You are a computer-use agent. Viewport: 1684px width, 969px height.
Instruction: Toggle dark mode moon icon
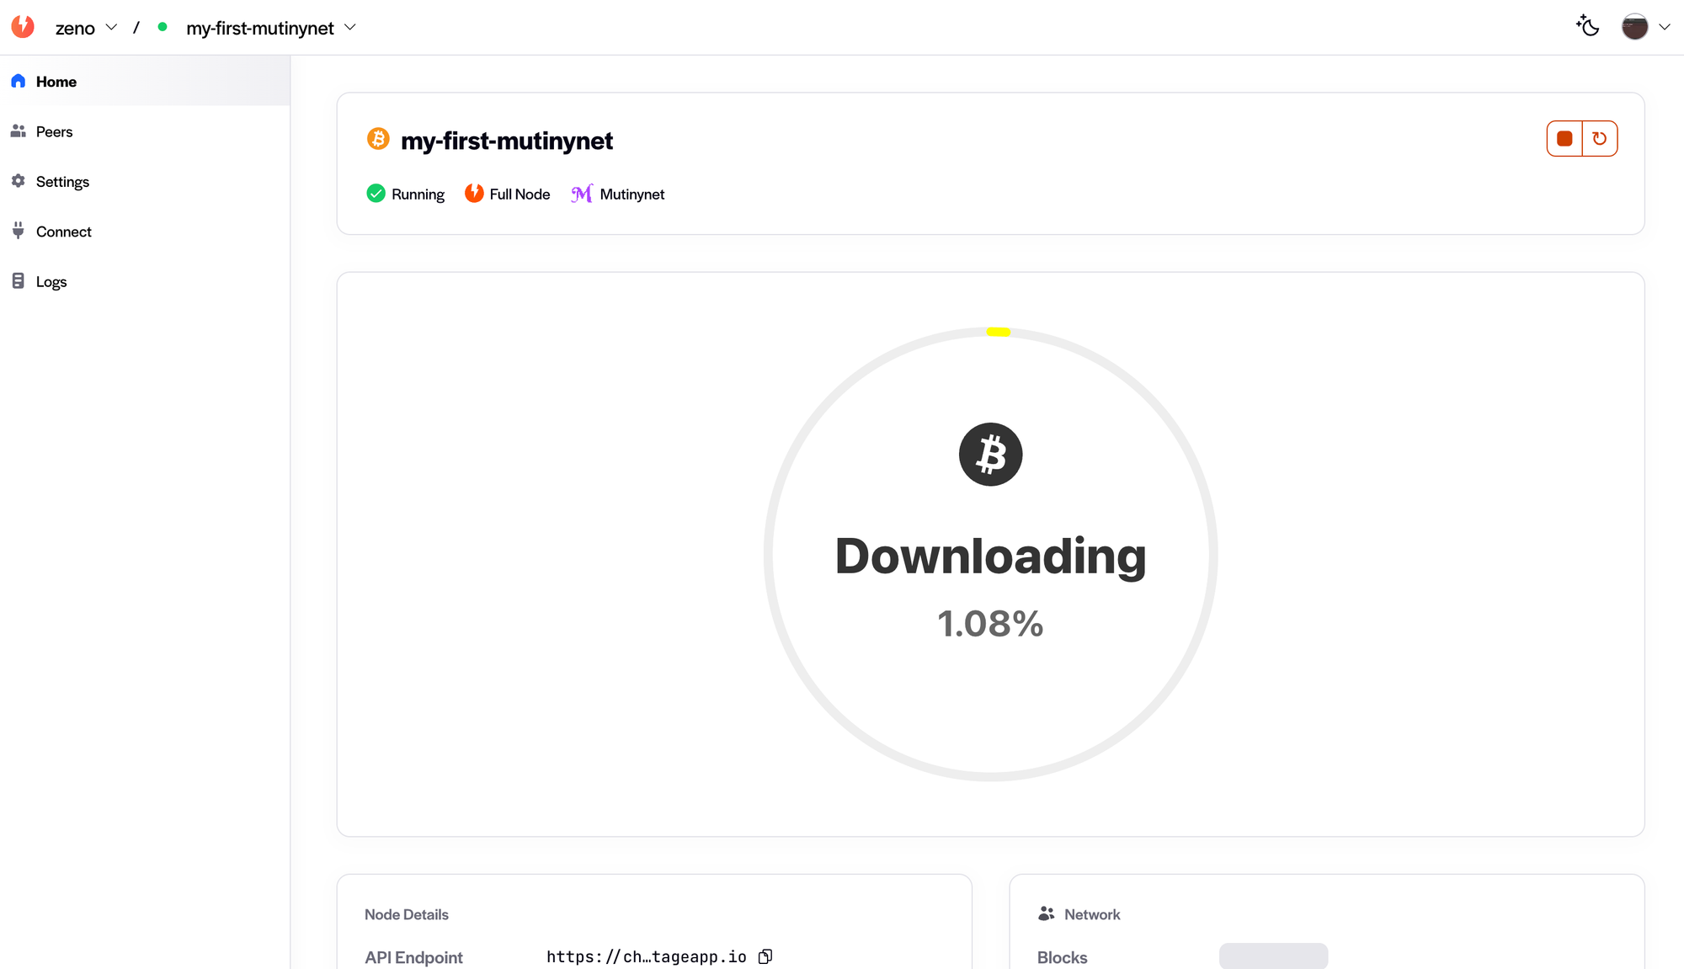tap(1588, 27)
